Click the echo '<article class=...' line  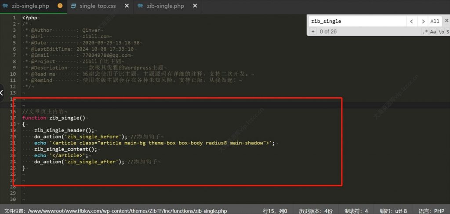155,143
